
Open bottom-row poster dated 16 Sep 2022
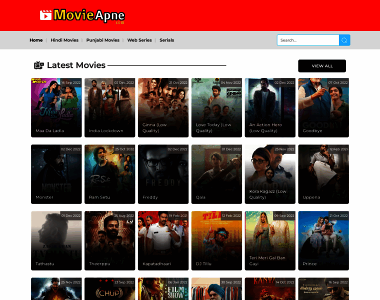tap(323, 289)
